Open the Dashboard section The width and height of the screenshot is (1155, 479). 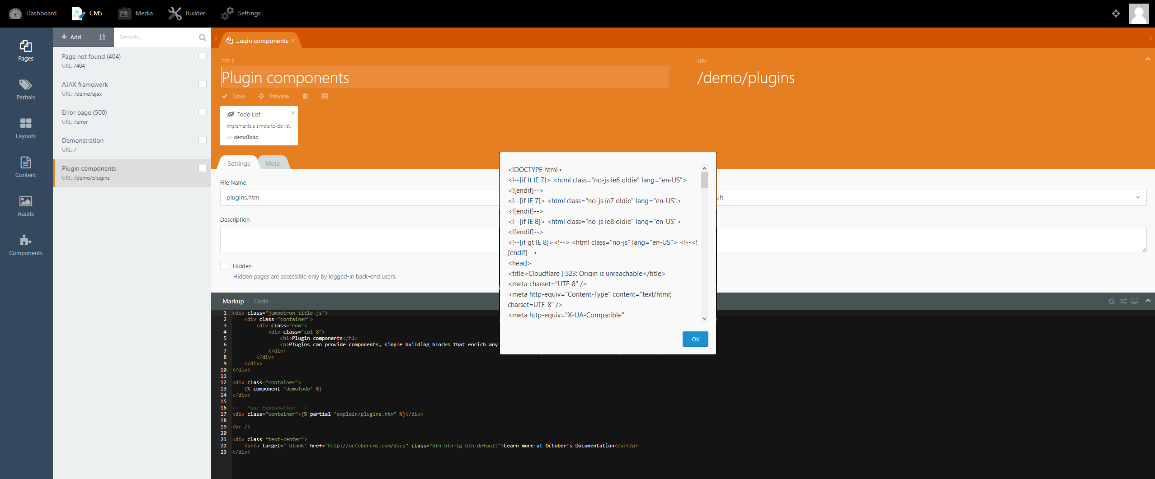pos(33,13)
